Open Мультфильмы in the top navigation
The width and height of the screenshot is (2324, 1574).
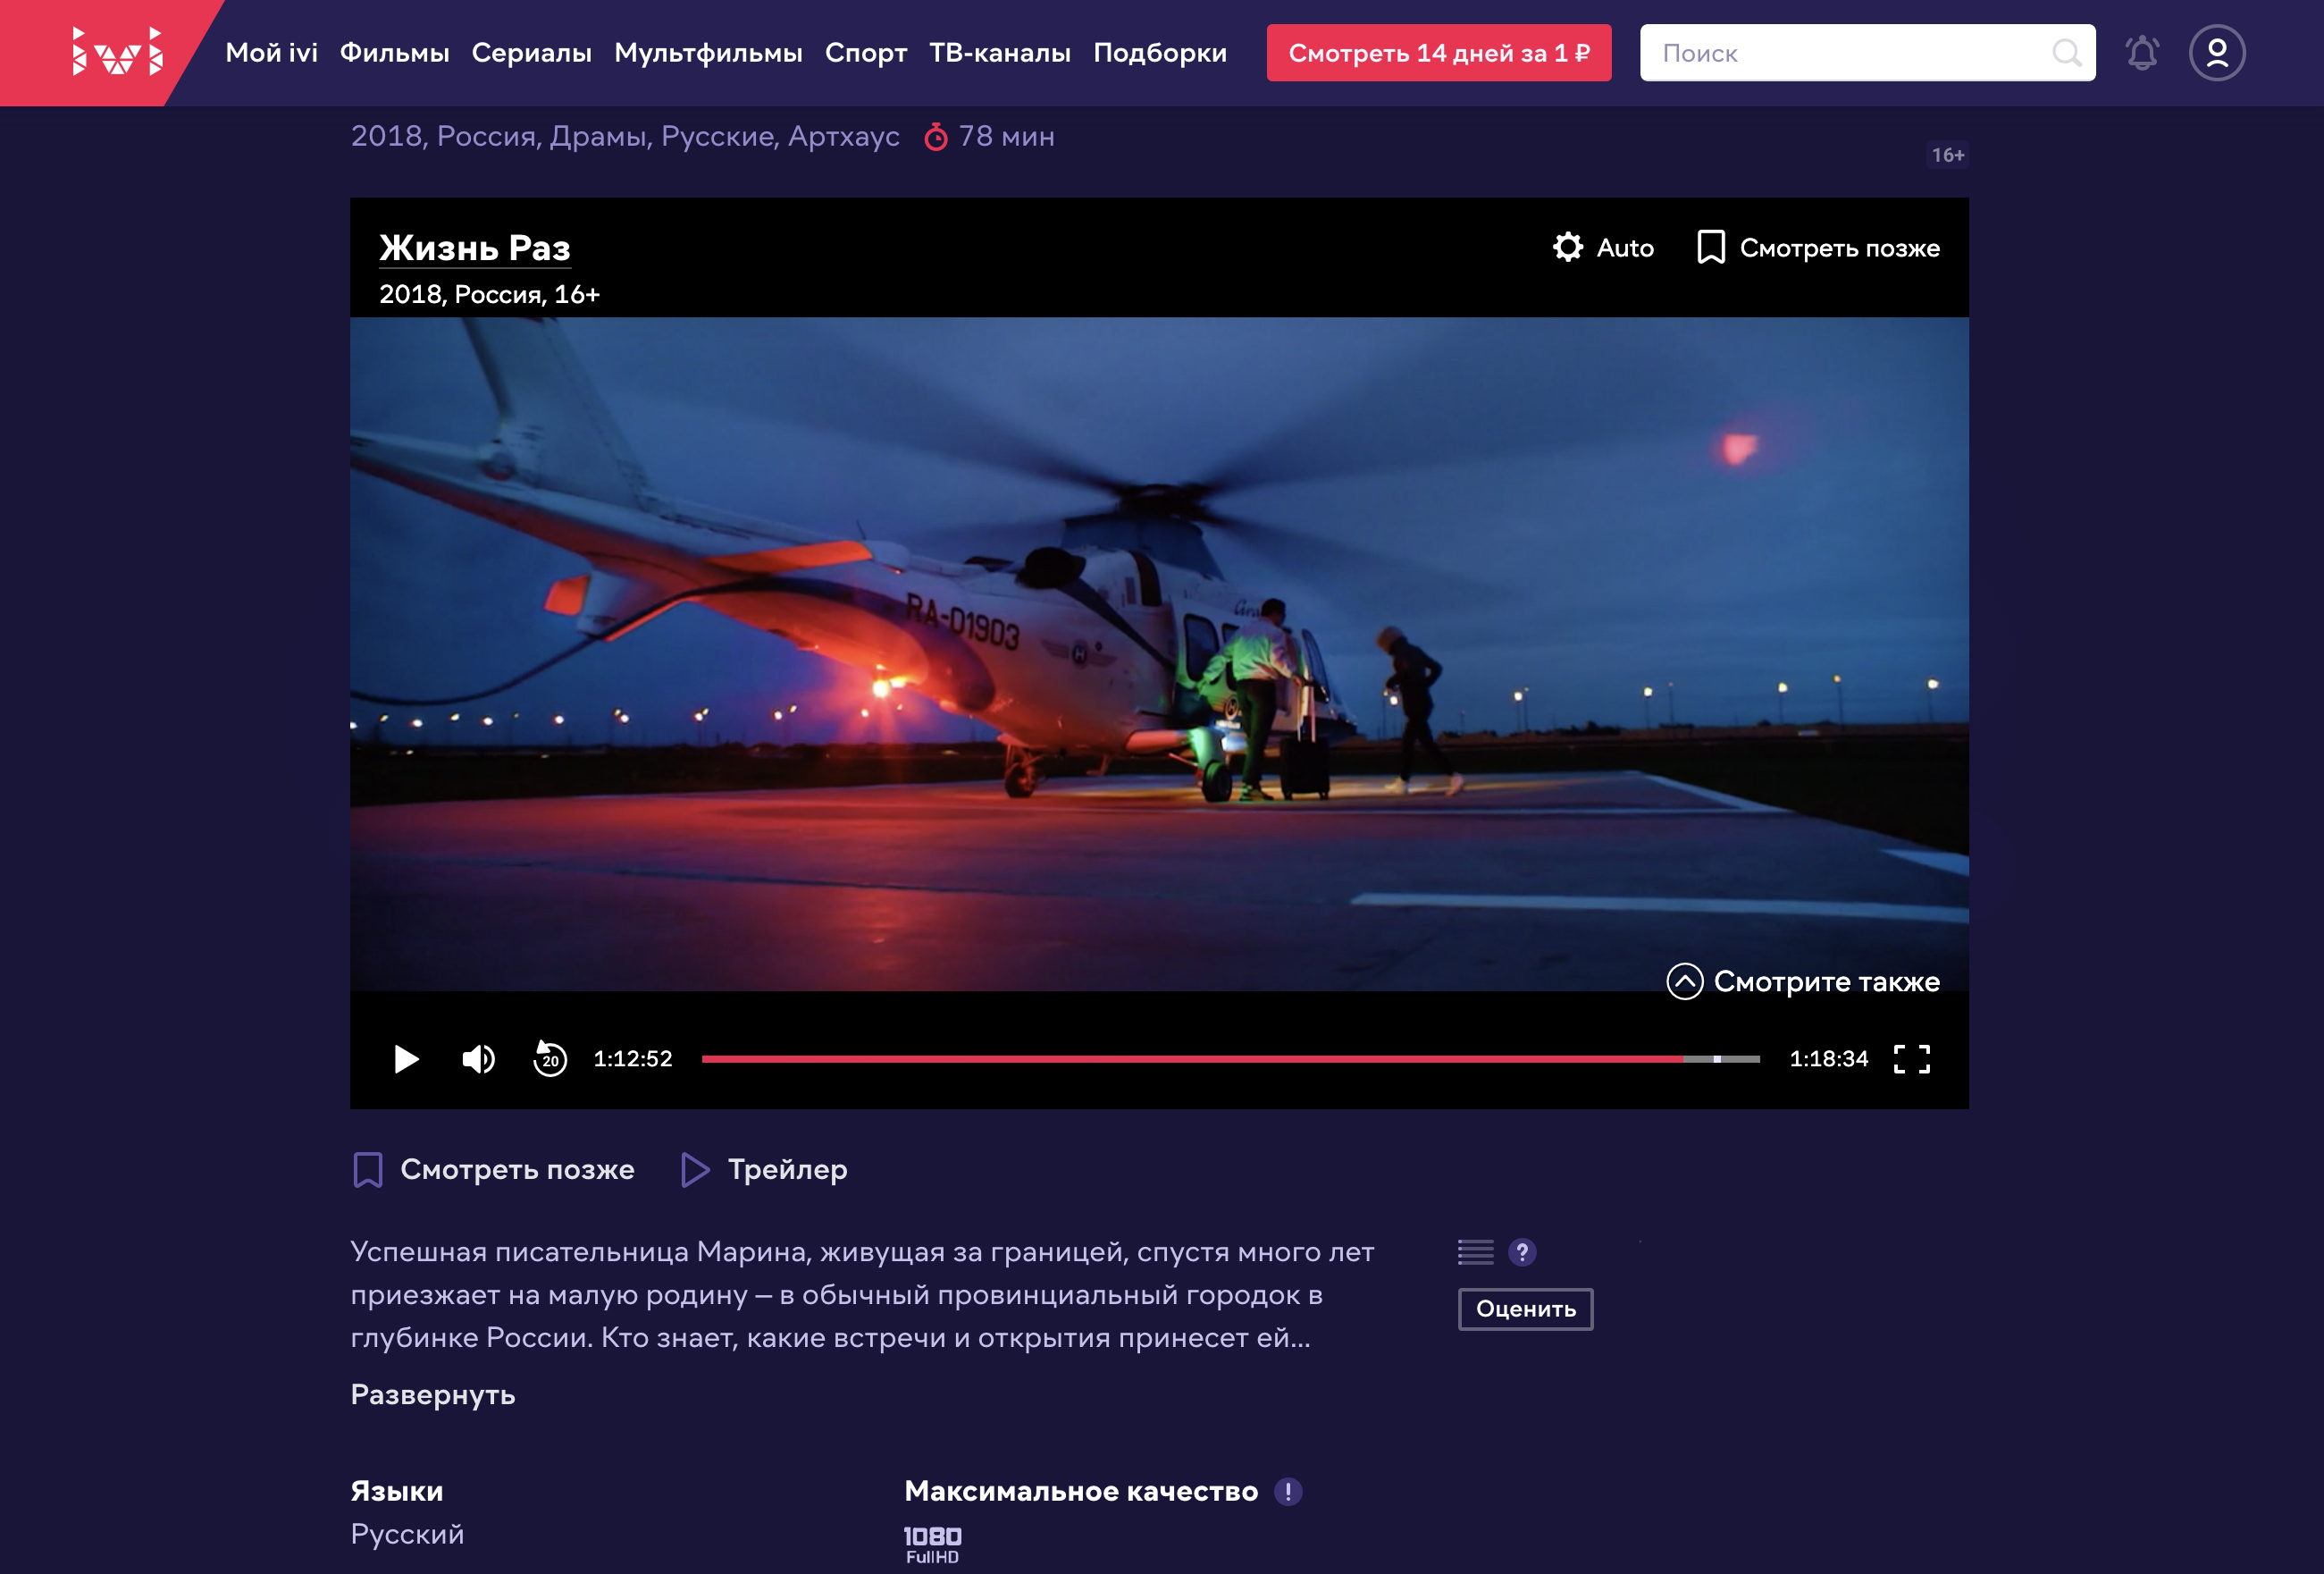point(708,53)
